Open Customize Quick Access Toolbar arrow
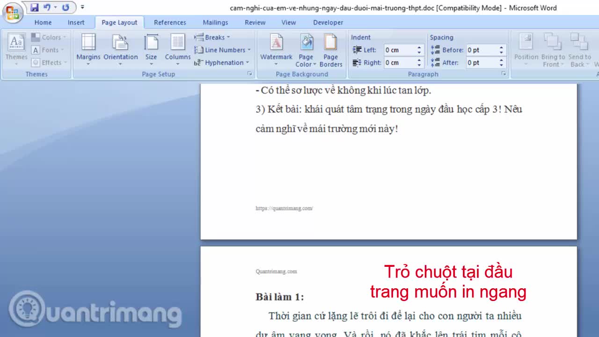The height and width of the screenshot is (337, 599). [x=82, y=7]
